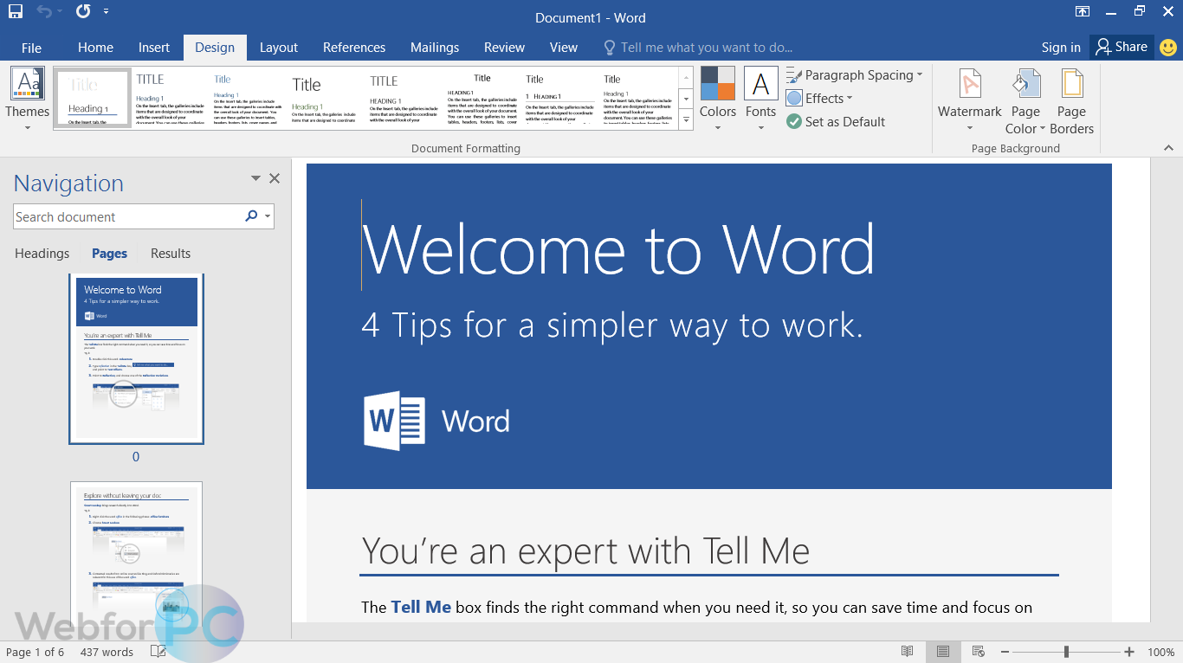The height and width of the screenshot is (663, 1183).
Task: Select the first highlighted style set thumbnail
Action: click(x=93, y=99)
